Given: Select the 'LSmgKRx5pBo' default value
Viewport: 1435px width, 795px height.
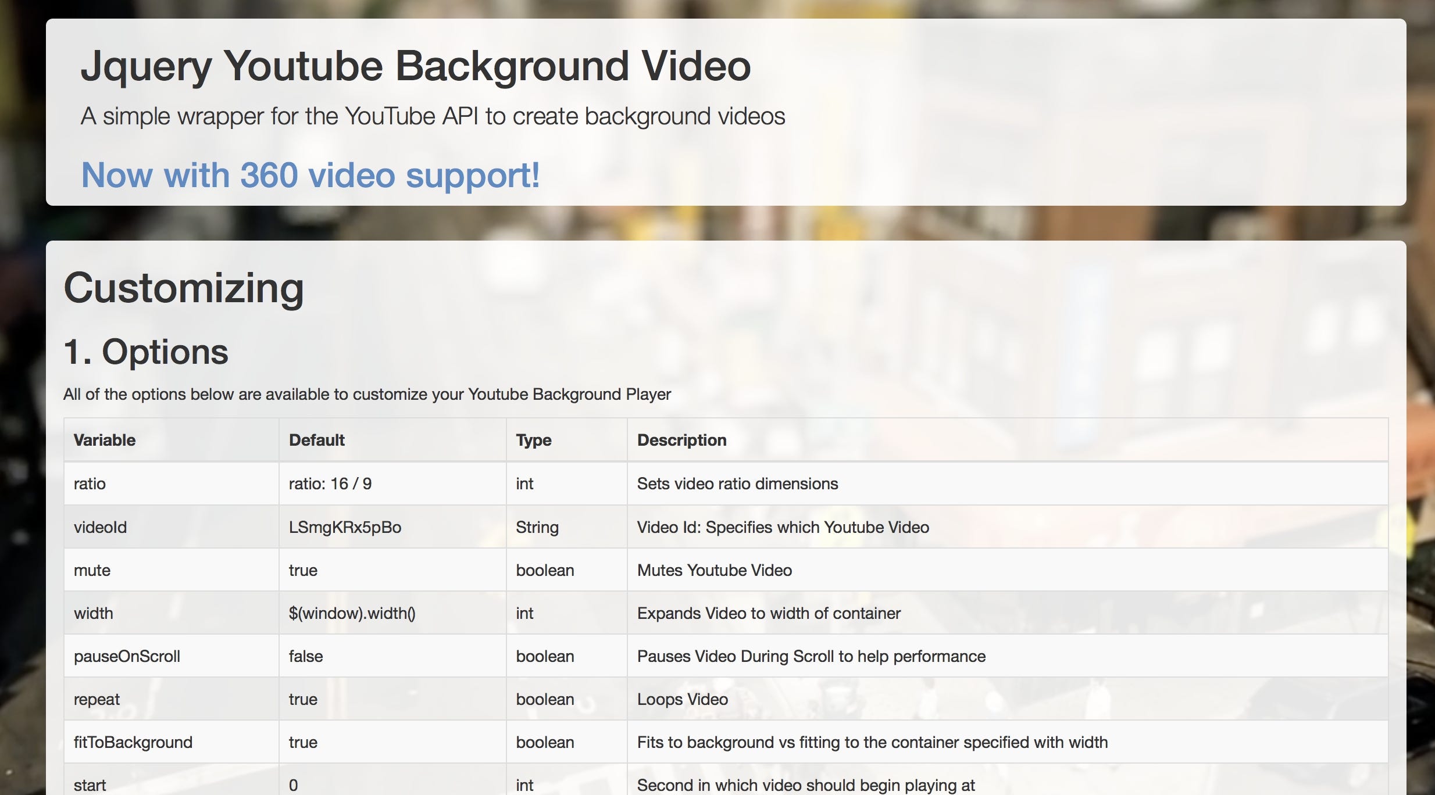Looking at the screenshot, I should tap(345, 527).
